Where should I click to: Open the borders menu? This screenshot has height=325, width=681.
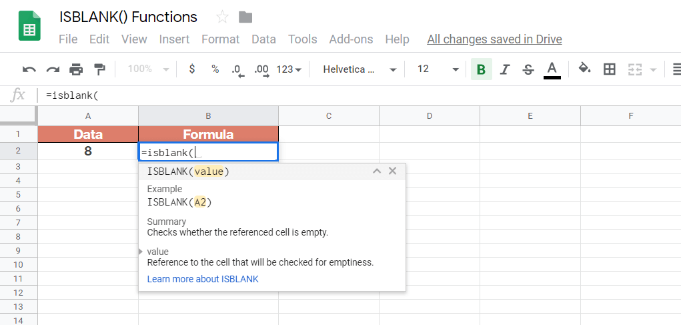coord(610,69)
